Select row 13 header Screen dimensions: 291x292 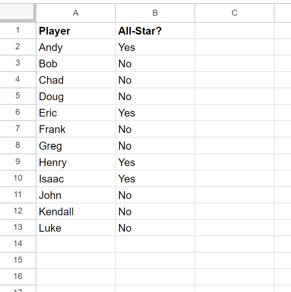pyautogui.click(x=17, y=227)
